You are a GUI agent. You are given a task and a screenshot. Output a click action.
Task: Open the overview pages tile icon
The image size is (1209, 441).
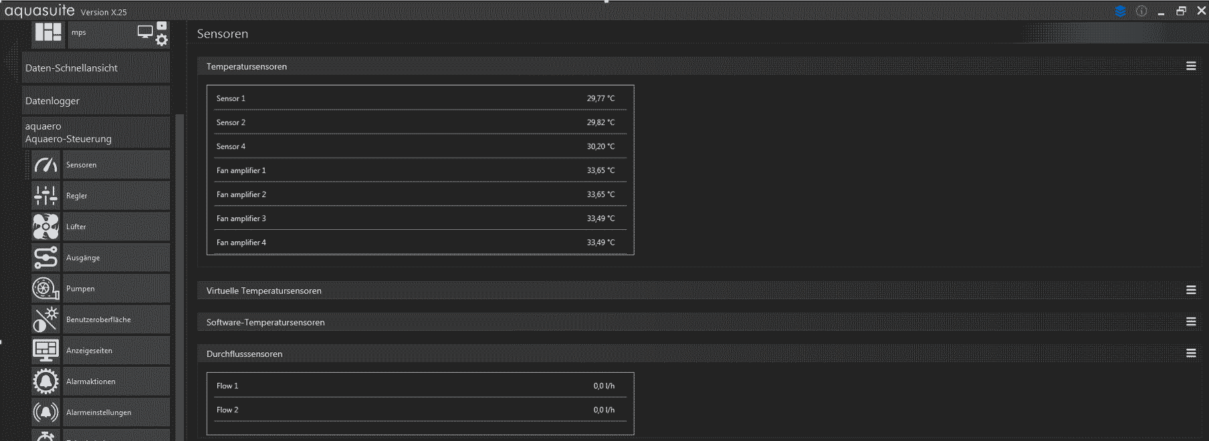[x=48, y=32]
